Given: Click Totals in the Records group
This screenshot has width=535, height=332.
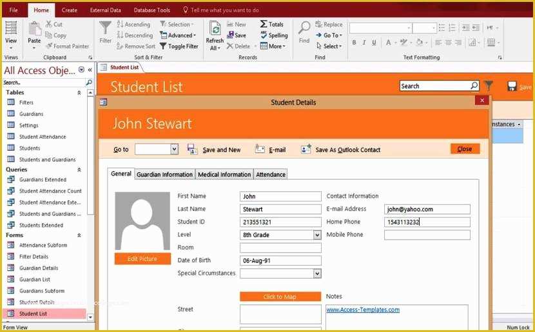Looking at the screenshot, I should point(271,24).
